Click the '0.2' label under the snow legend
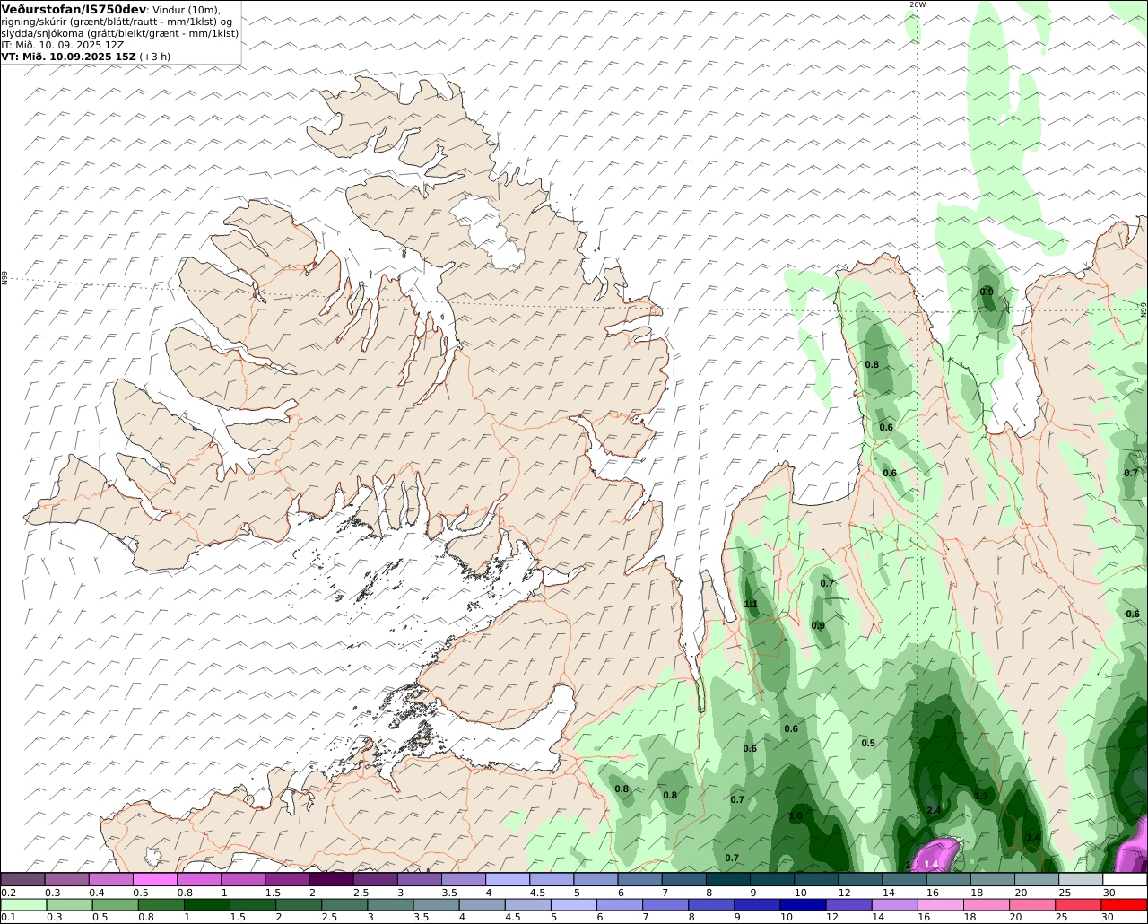 (8, 893)
